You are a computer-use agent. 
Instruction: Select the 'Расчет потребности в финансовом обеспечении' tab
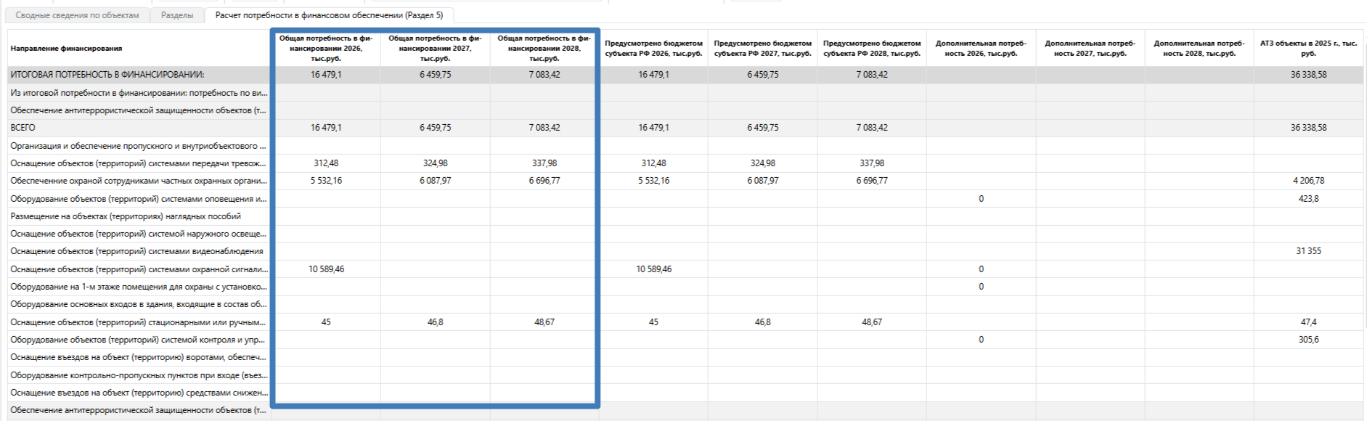coord(329,15)
